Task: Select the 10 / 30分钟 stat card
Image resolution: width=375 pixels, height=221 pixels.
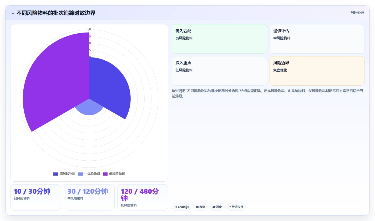Action: tap(36, 197)
